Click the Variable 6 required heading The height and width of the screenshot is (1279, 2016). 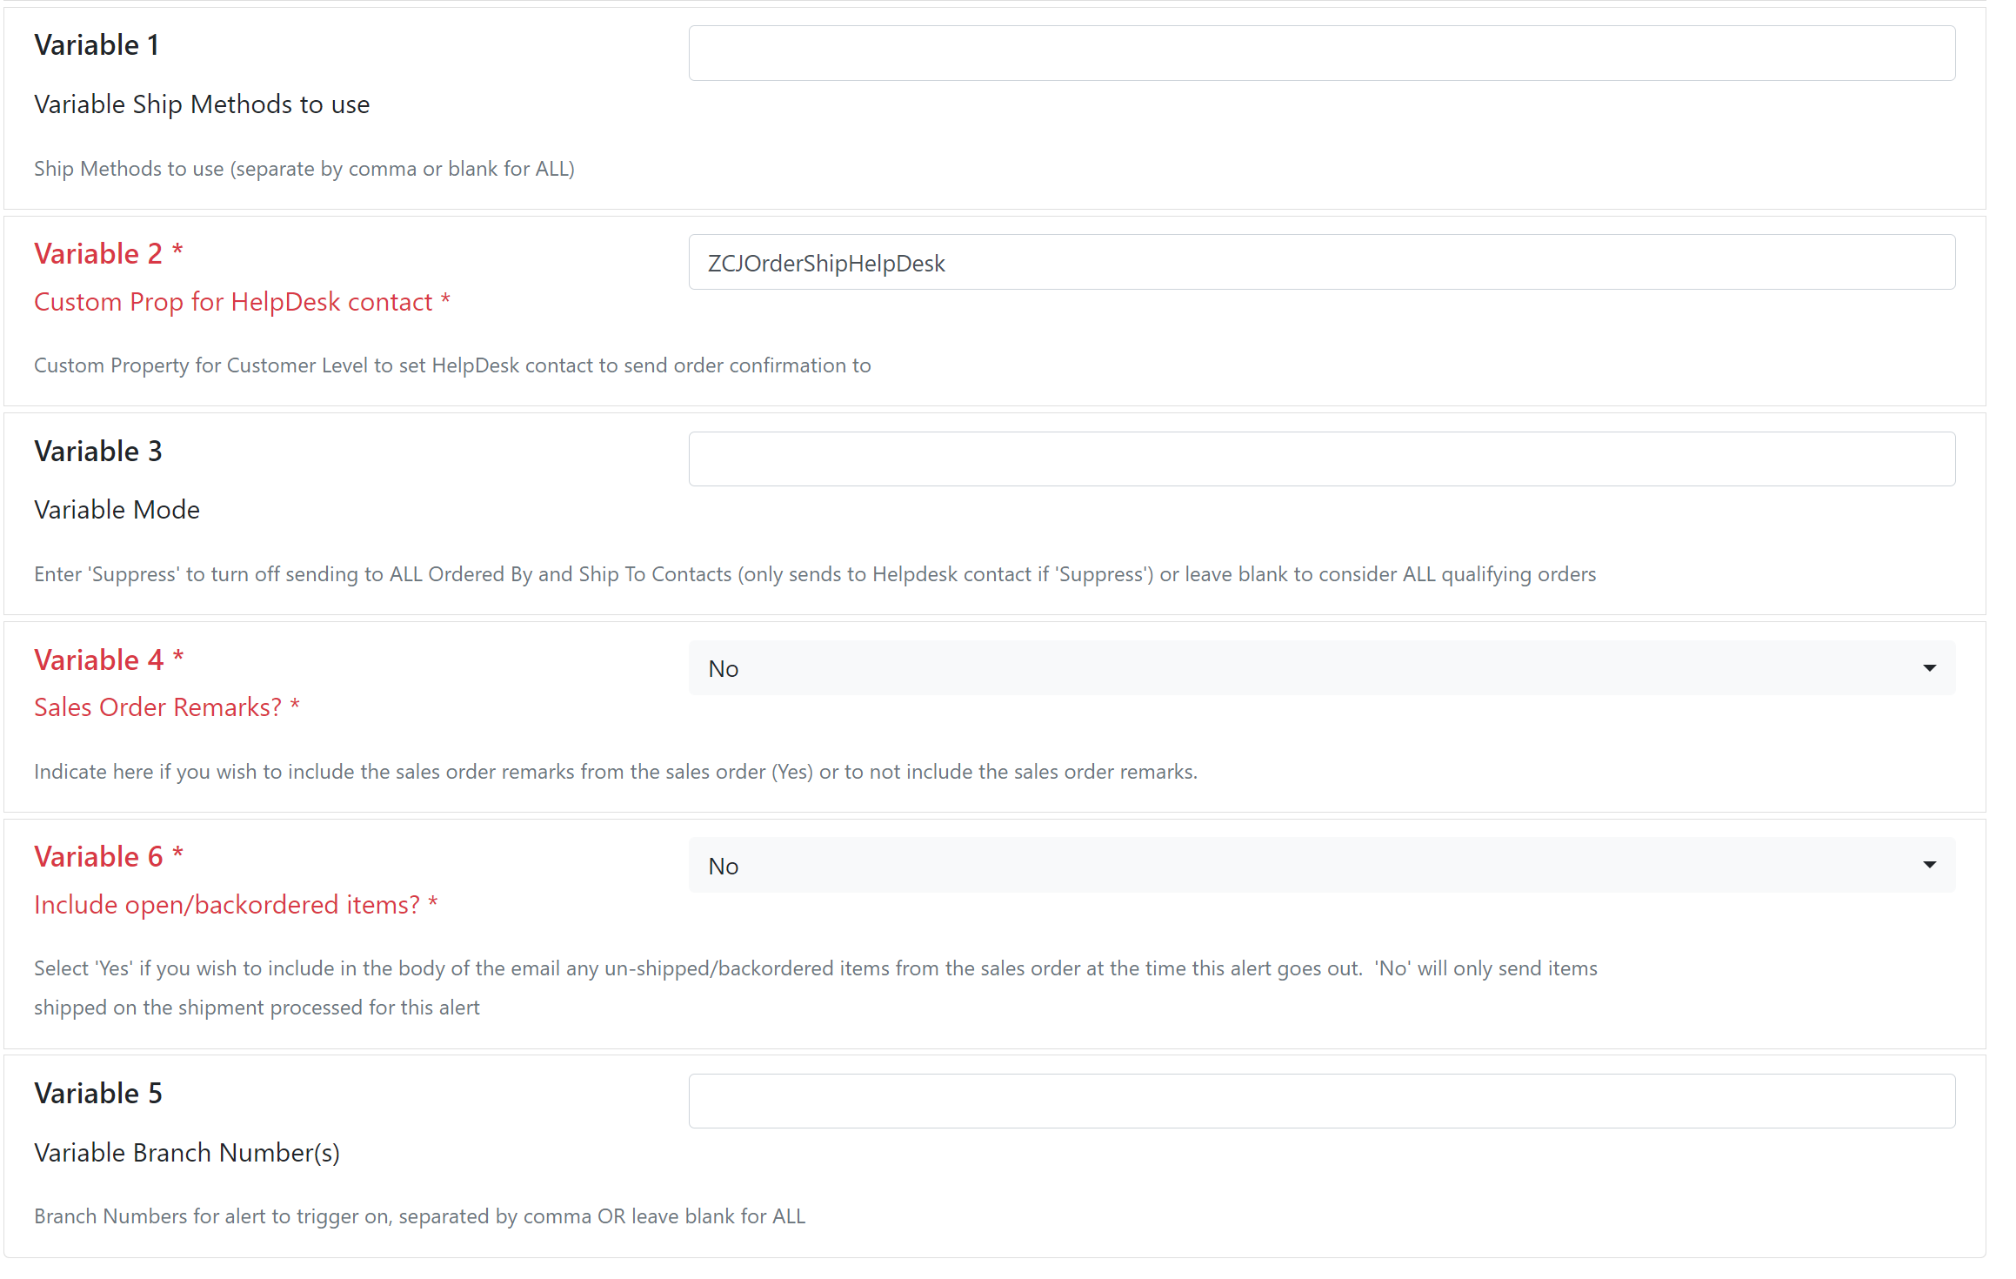click(109, 856)
